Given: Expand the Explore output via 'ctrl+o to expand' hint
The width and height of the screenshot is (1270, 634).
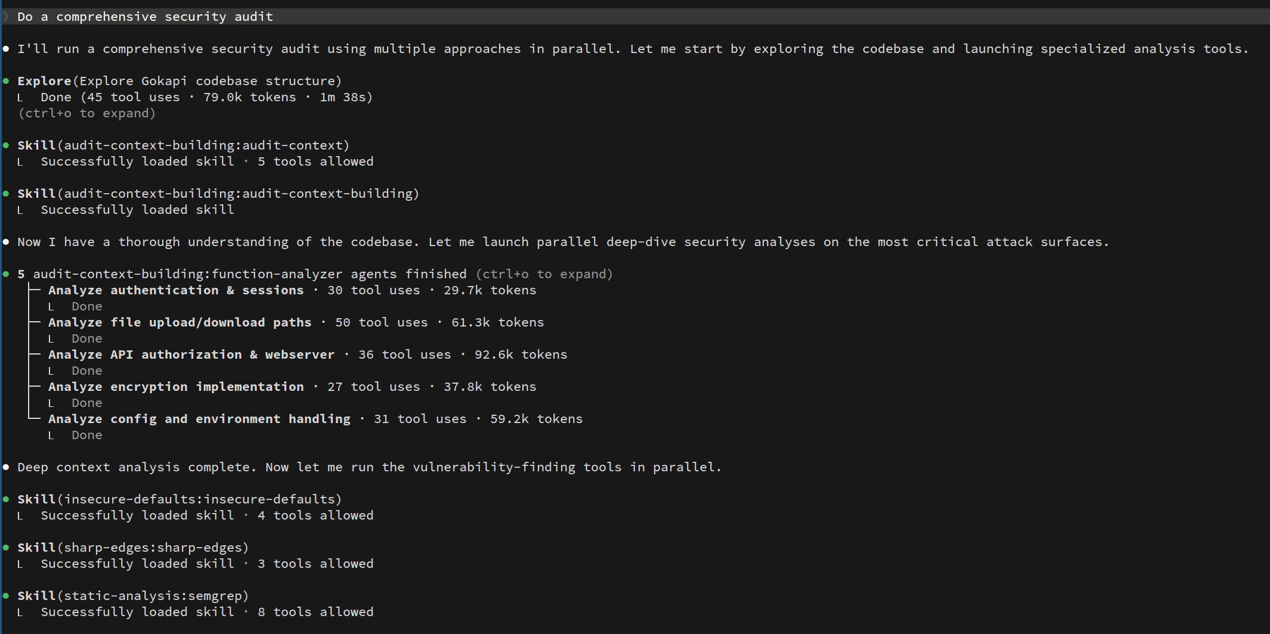Looking at the screenshot, I should tap(87, 113).
